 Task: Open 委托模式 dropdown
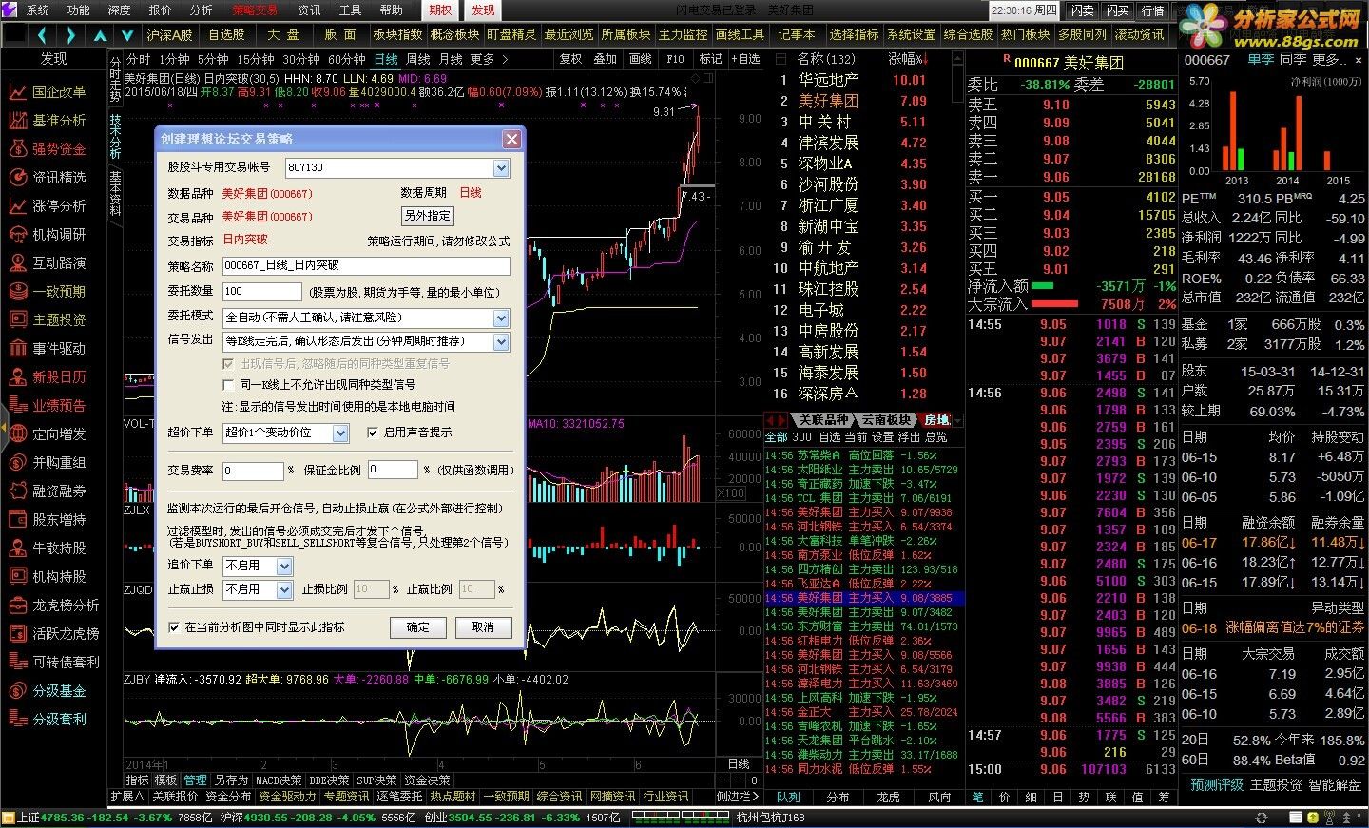[x=502, y=318]
